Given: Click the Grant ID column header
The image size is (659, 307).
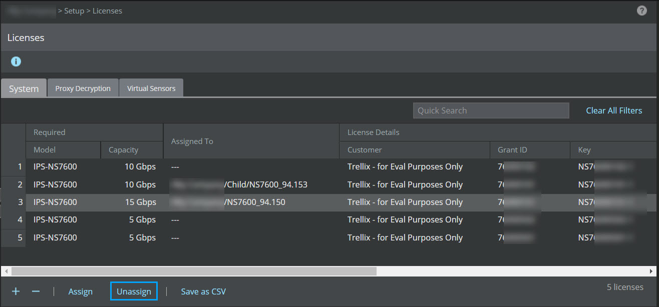Looking at the screenshot, I should click(x=530, y=149).
